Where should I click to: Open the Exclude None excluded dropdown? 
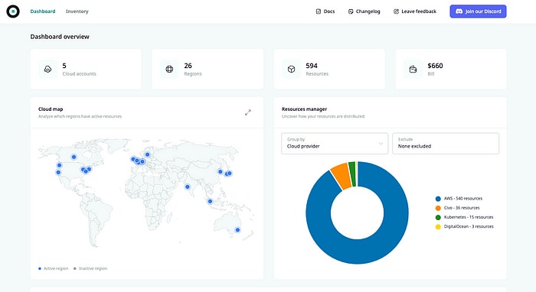[x=446, y=143]
